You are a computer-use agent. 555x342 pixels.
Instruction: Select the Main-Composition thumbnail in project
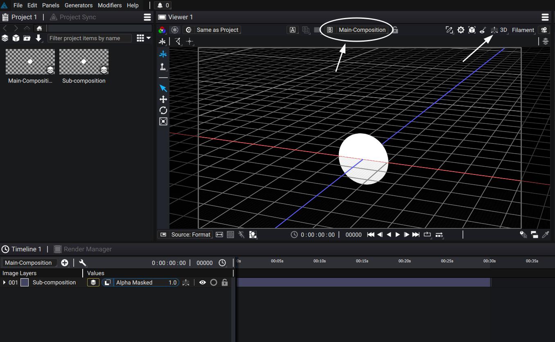click(30, 62)
